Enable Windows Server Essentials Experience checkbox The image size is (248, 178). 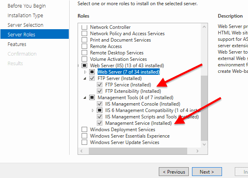(x=84, y=136)
